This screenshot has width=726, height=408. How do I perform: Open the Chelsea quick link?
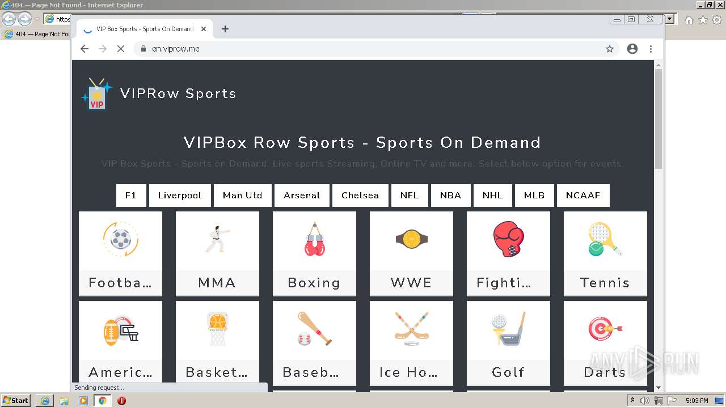click(x=360, y=195)
